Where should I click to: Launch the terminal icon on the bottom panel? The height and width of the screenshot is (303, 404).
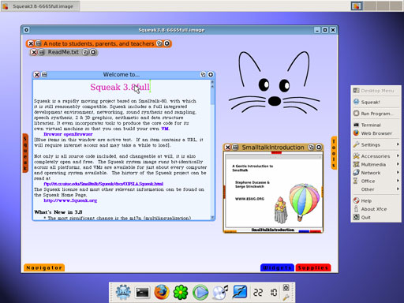(x=142, y=292)
